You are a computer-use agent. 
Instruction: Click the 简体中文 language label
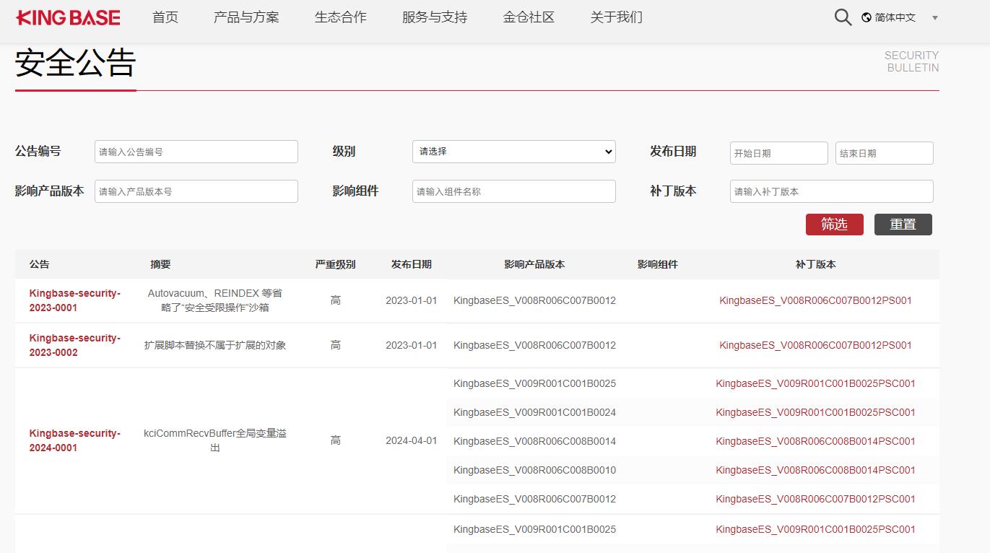pyautogui.click(x=895, y=17)
